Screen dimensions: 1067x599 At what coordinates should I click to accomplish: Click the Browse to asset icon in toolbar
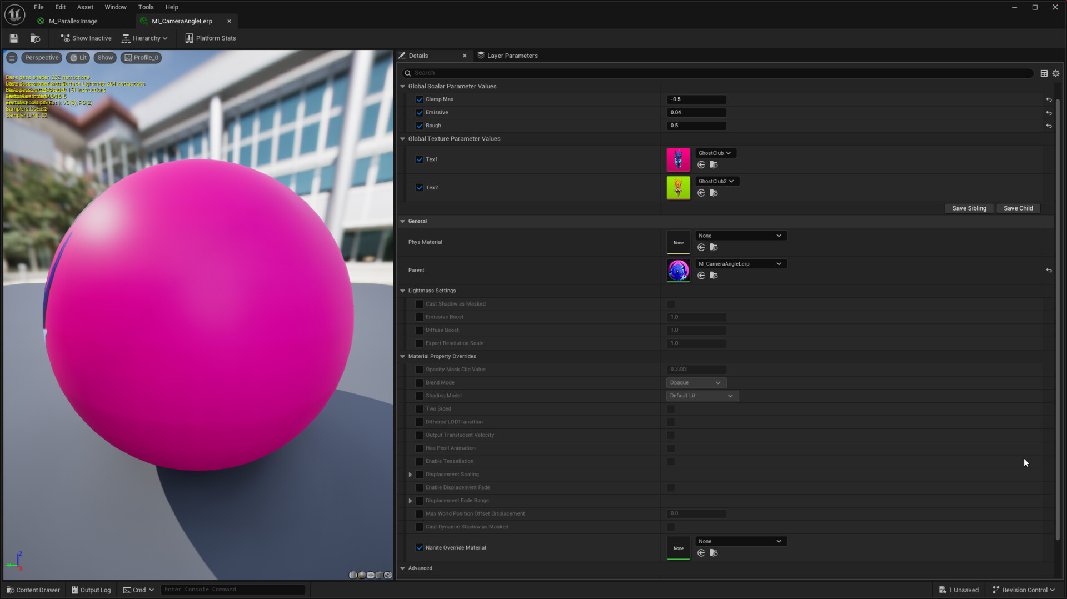point(35,38)
